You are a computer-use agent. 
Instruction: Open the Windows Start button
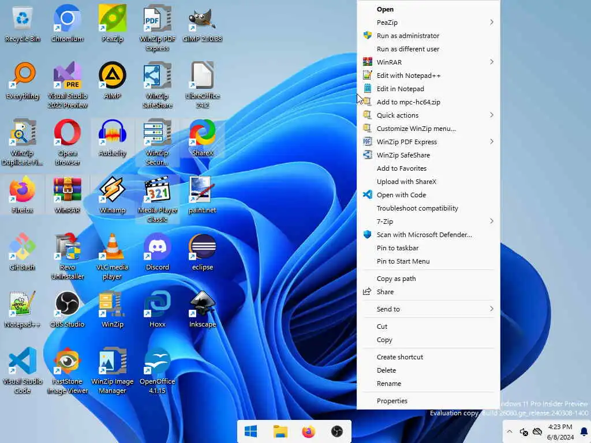click(x=250, y=431)
